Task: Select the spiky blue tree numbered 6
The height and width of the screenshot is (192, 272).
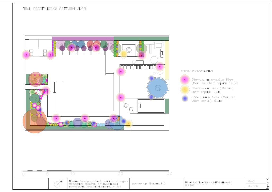Action: coord(158,87)
